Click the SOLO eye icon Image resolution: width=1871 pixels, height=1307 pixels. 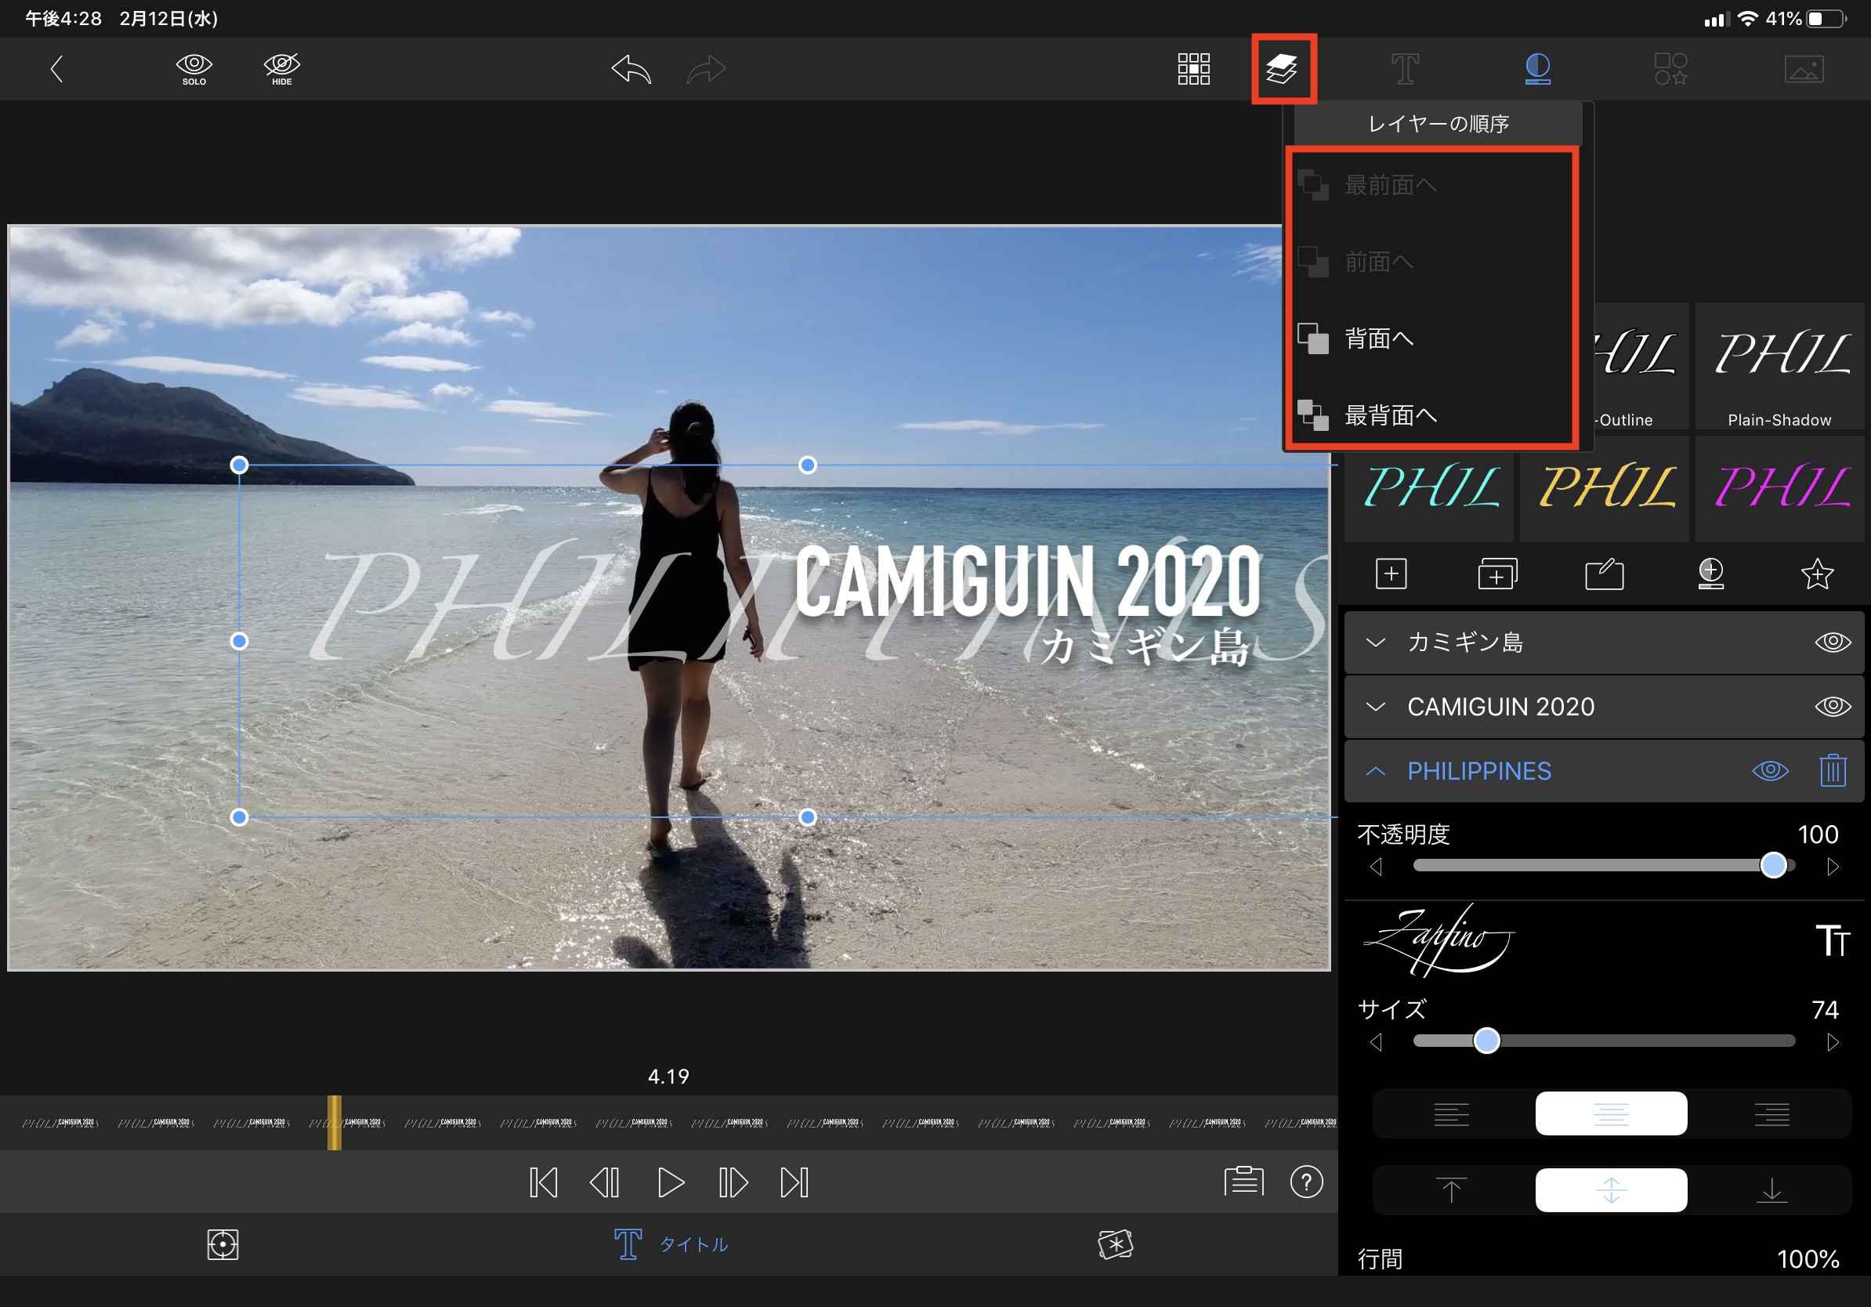(x=194, y=68)
